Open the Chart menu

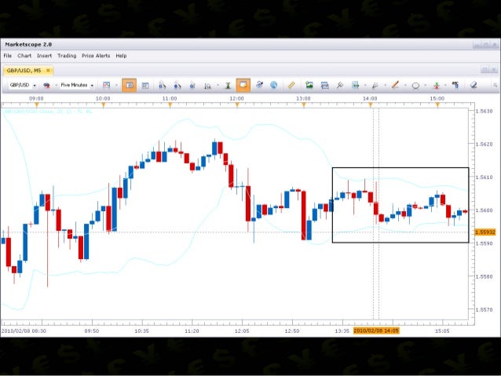tap(24, 56)
